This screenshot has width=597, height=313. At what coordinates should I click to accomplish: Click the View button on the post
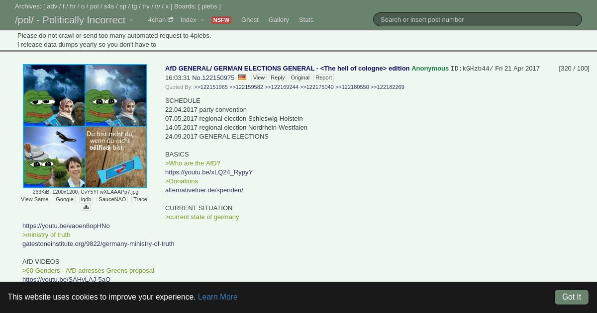[259, 78]
